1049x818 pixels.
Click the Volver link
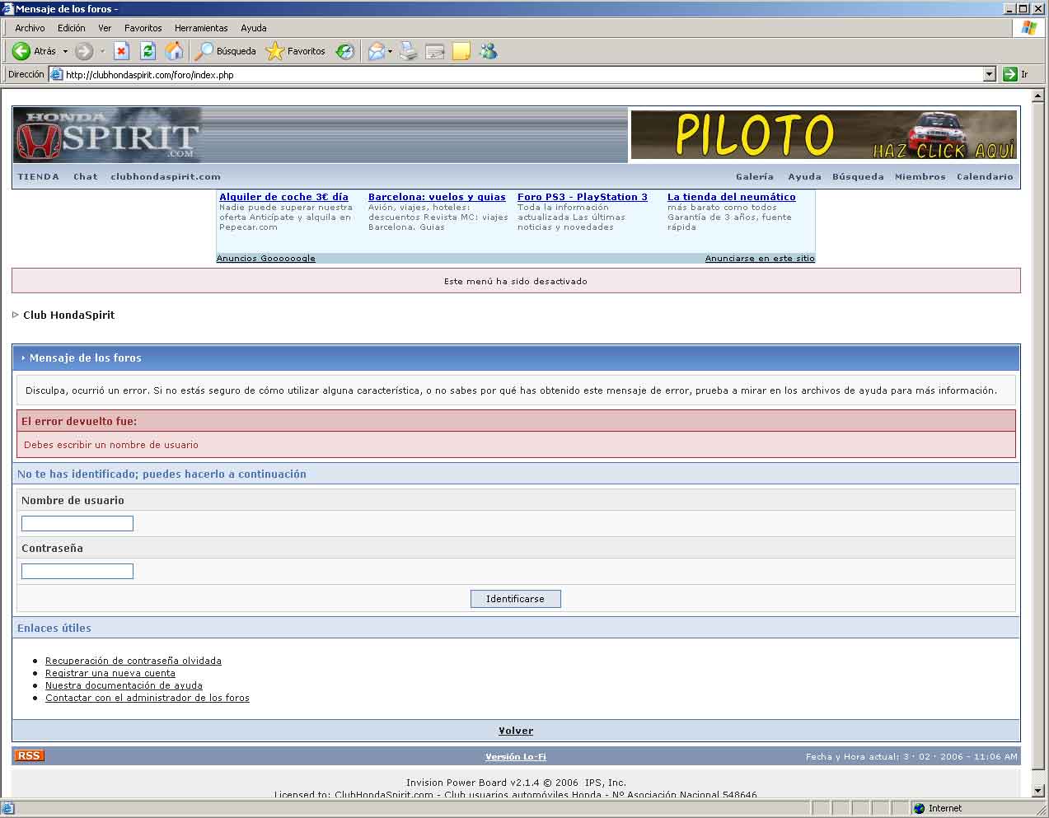click(516, 731)
